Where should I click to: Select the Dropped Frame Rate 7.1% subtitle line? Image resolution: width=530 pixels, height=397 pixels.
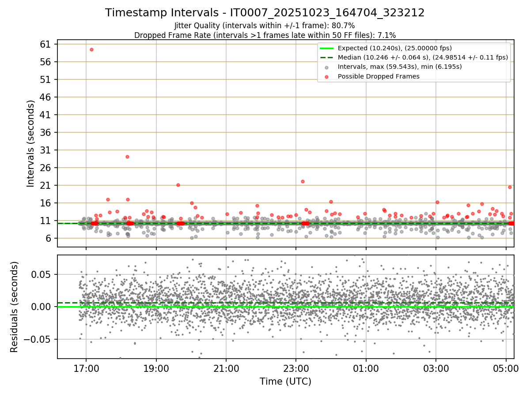click(x=265, y=35)
